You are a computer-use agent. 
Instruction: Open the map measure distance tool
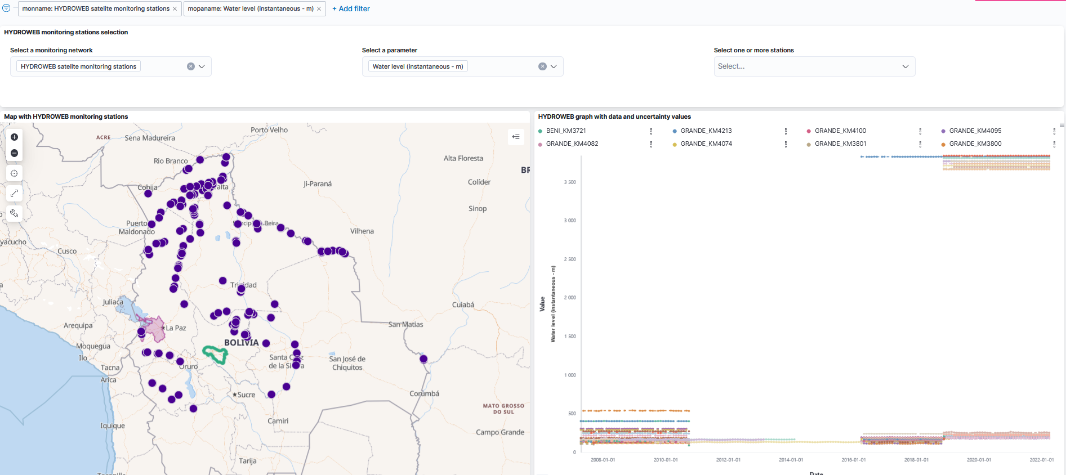tap(14, 193)
